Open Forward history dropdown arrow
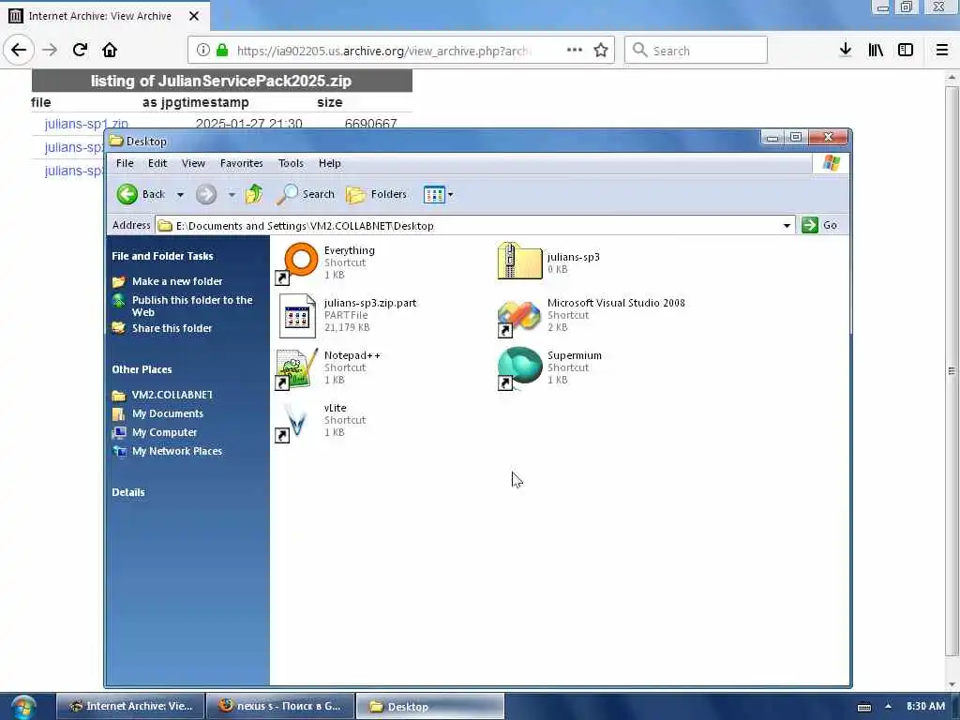Image resolution: width=960 pixels, height=720 pixels. (x=232, y=195)
